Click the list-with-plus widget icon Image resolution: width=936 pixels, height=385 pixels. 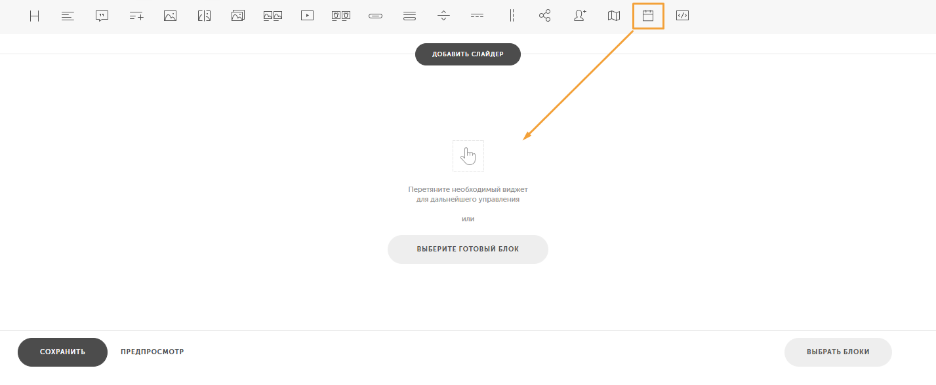click(x=136, y=16)
